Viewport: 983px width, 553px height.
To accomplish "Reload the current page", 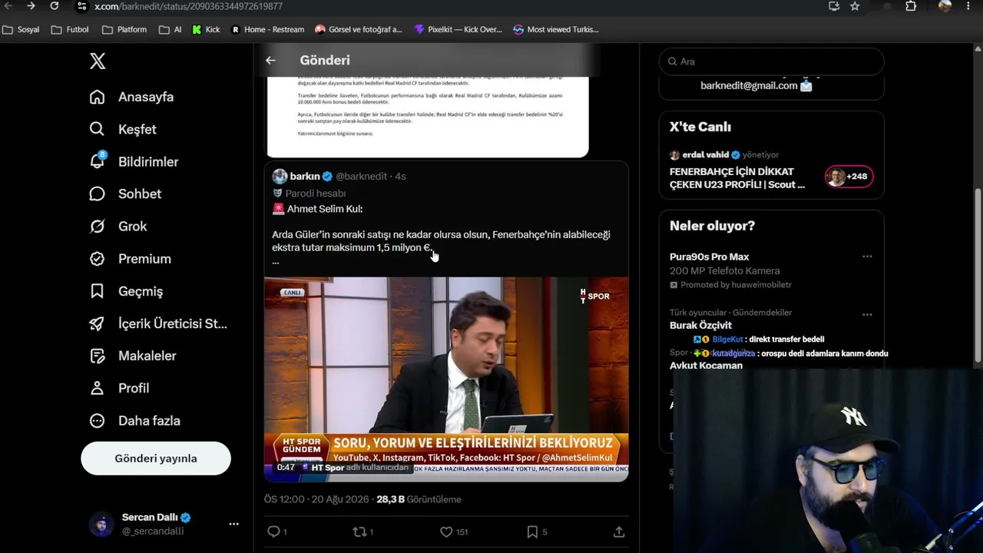I will pos(54,6).
